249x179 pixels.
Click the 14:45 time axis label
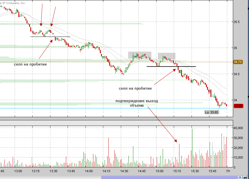click(142, 171)
